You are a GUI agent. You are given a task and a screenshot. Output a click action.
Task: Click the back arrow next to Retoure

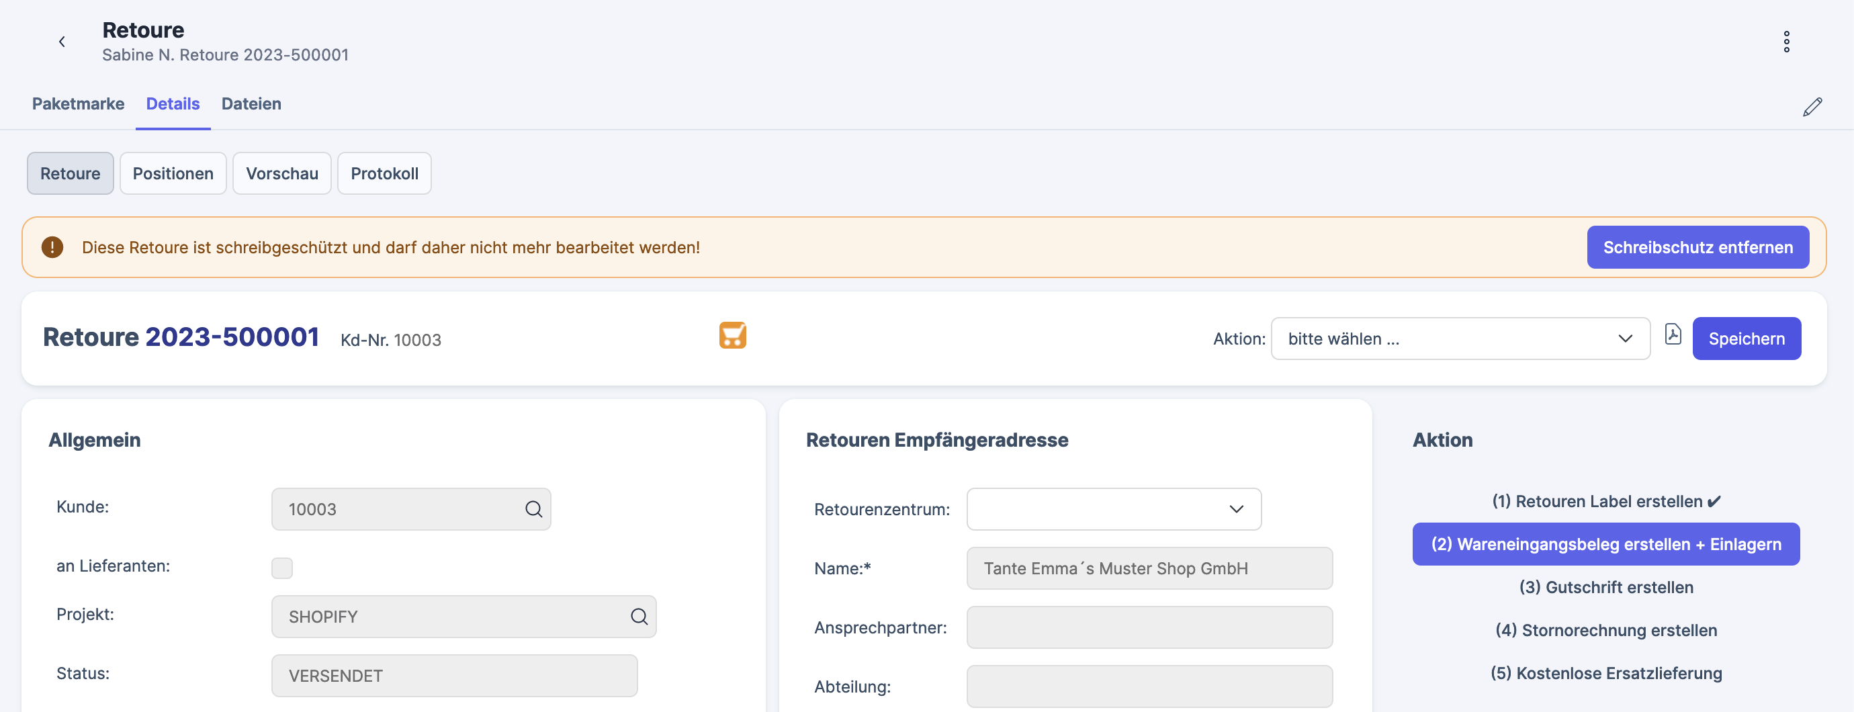tap(62, 42)
